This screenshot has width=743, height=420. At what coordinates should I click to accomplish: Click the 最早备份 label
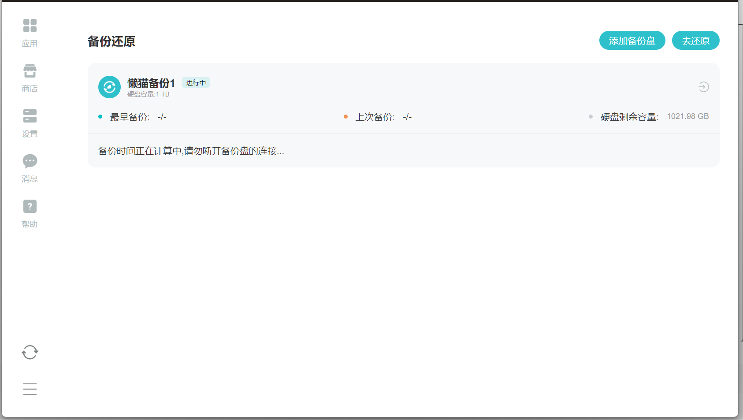pyautogui.click(x=130, y=117)
